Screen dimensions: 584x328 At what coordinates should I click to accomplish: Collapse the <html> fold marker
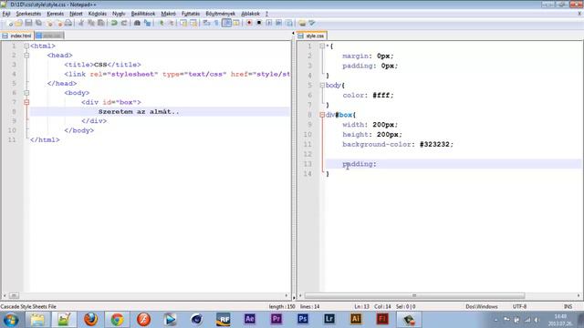pyautogui.click(x=26, y=46)
